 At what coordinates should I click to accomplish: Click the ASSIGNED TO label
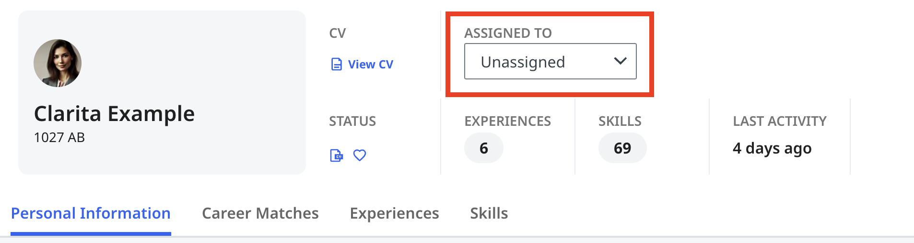point(508,33)
